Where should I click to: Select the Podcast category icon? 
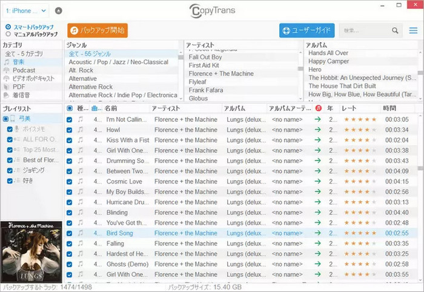7,70
